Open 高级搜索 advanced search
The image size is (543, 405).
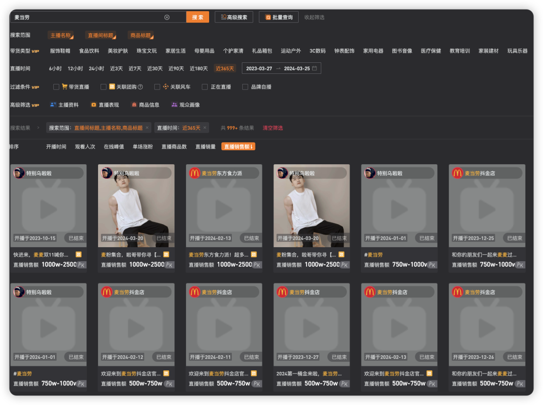[234, 17]
